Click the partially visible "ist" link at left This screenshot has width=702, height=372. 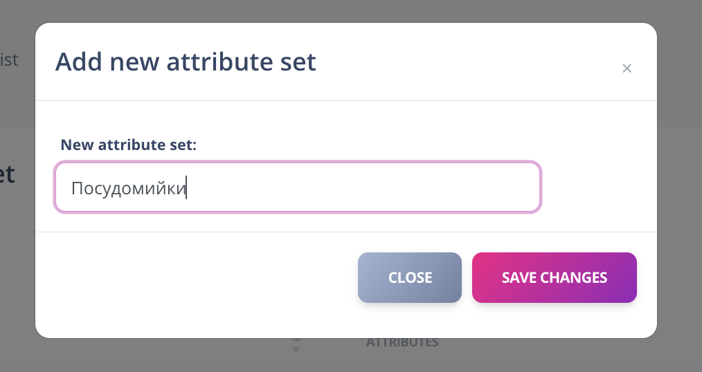[9, 59]
